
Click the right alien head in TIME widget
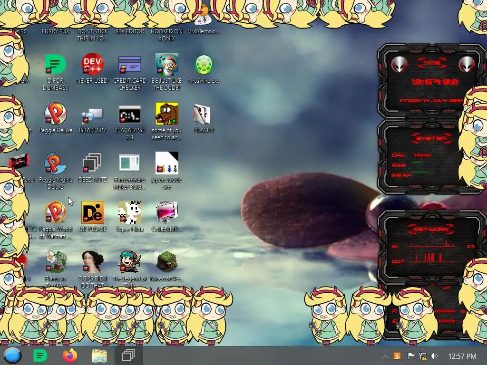coord(467,65)
